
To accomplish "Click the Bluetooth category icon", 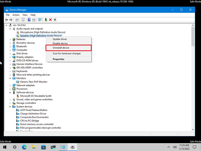I will (14, 46).
